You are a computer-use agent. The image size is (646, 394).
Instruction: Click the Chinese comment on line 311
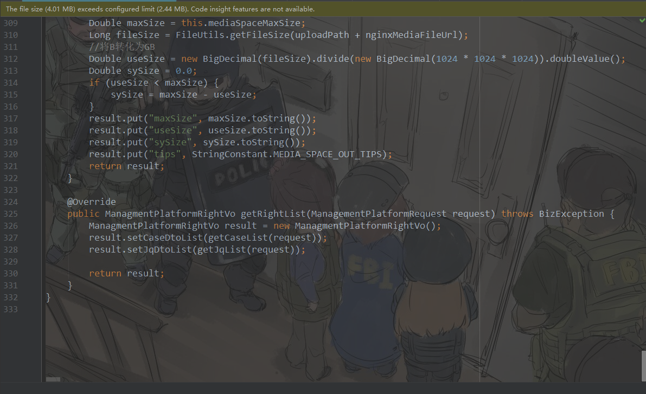point(122,47)
